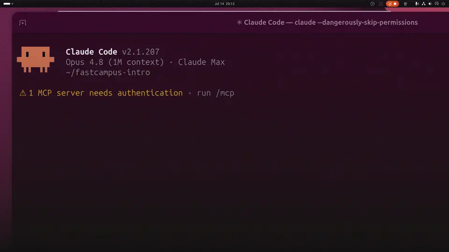Click the microphone tray icon
The width and height of the screenshot is (449, 252).
click(417, 4)
